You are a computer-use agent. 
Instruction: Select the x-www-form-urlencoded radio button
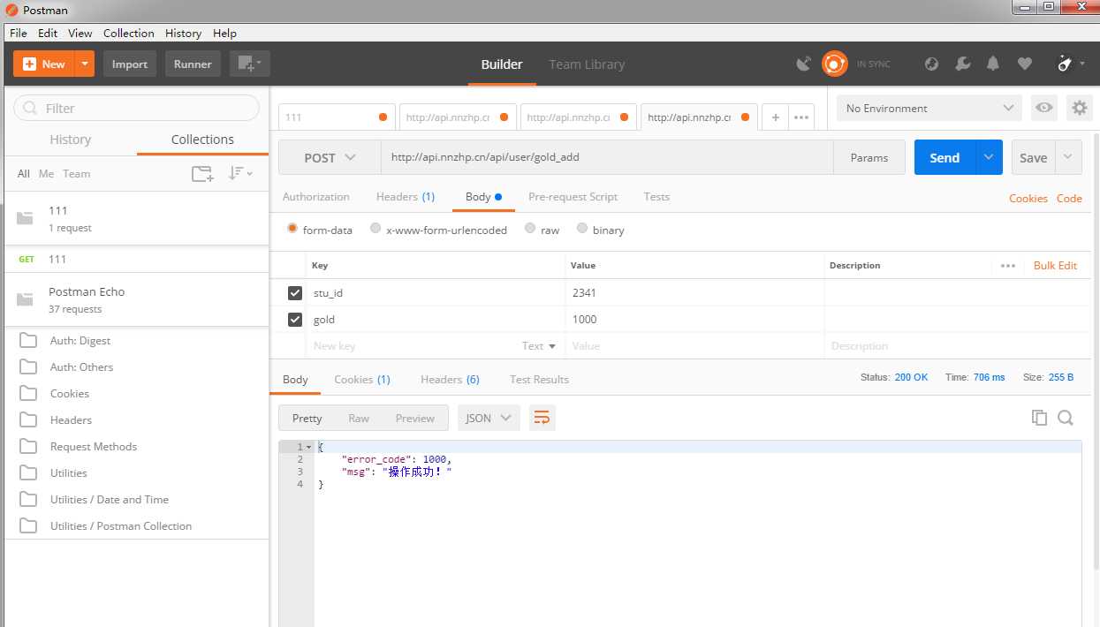[x=376, y=228]
